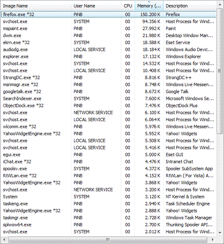Click the vertical scrollbar down arrow
The image size is (224, 244).
click(x=219, y=232)
